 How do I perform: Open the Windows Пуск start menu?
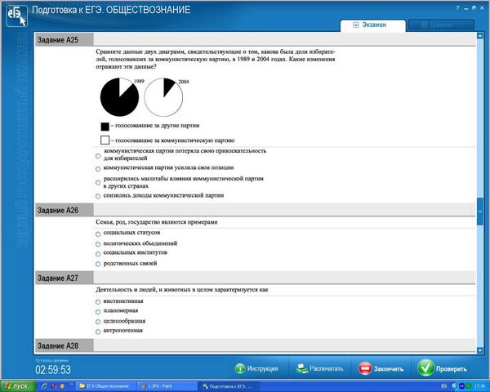coord(16,385)
